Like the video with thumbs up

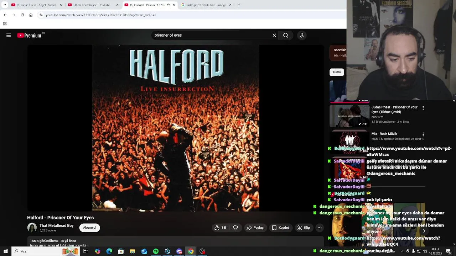point(220,228)
